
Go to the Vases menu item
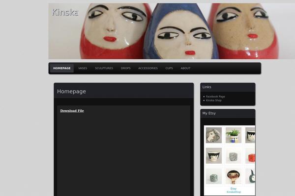[x=83, y=68]
